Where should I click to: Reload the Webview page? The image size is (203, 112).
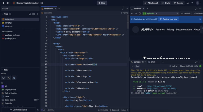point(140,13)
